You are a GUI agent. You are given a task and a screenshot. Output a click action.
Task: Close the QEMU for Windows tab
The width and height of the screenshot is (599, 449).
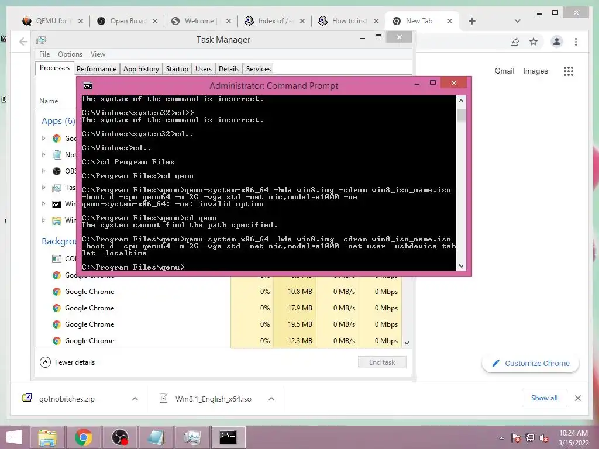point(81,21)
